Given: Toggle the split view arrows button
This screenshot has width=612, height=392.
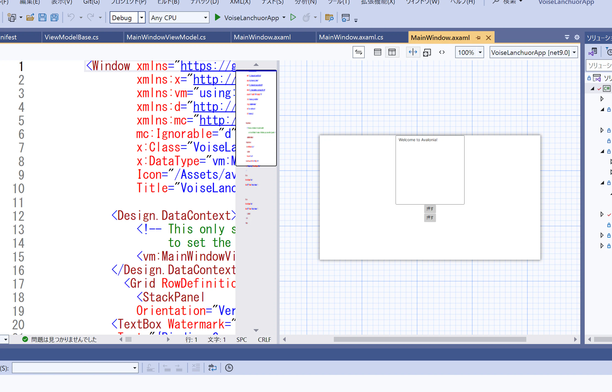Looking at the screenshot, I should 413,52.
